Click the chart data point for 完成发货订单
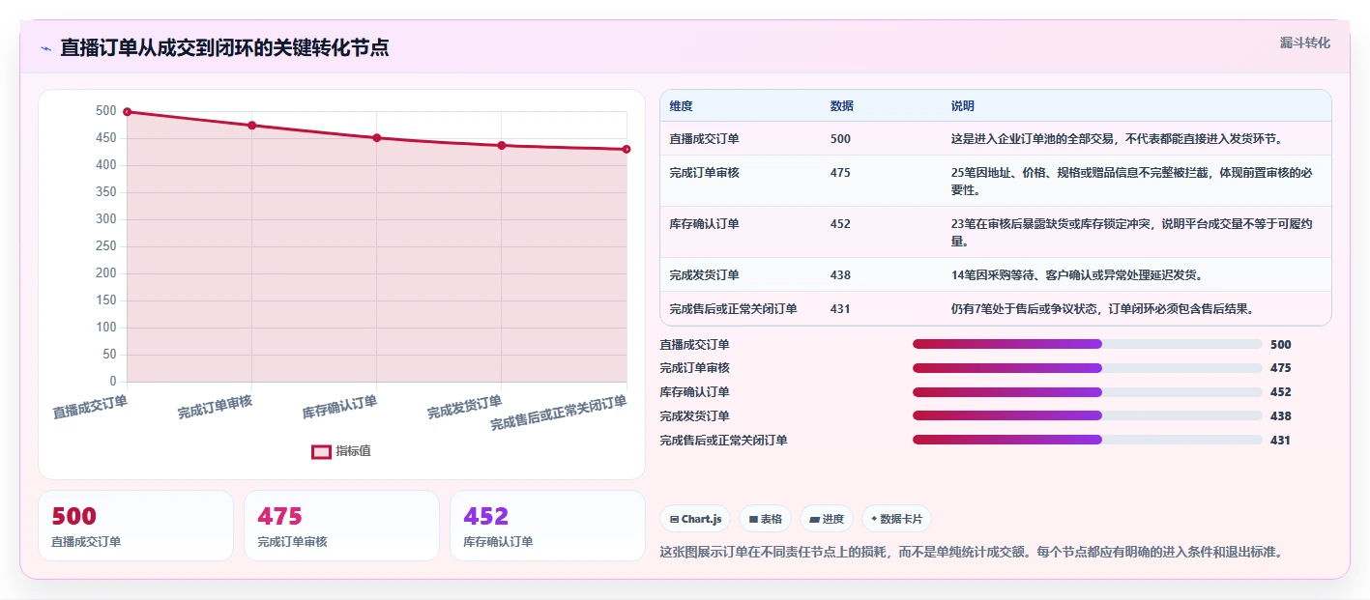 pos(502,146)
